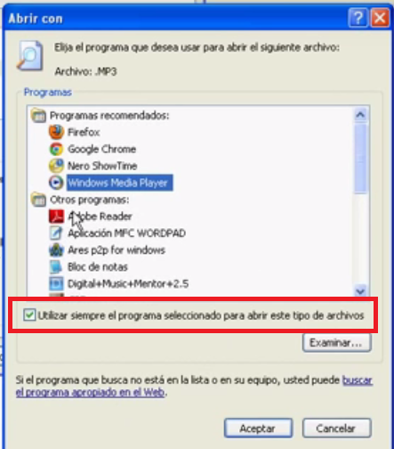Viewport: 394px width, 449px height.
Task: Choose the Google Chrome icon
Action: click(x=56, y=149)
